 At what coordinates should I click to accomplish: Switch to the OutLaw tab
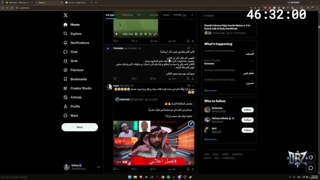[x=154, y=15]
